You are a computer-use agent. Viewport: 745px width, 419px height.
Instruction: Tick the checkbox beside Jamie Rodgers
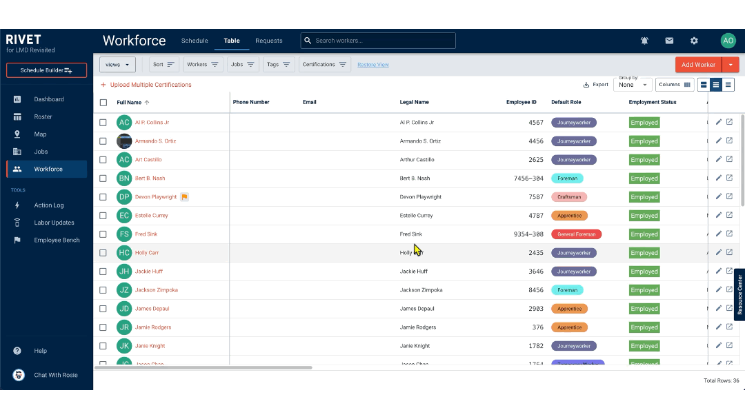pyautogui.click(x=103, y=327)
